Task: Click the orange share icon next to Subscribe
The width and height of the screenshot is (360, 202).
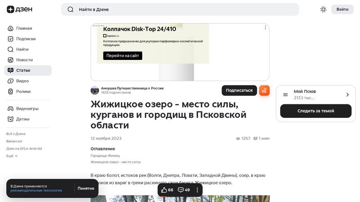Action: coord(264,90)
